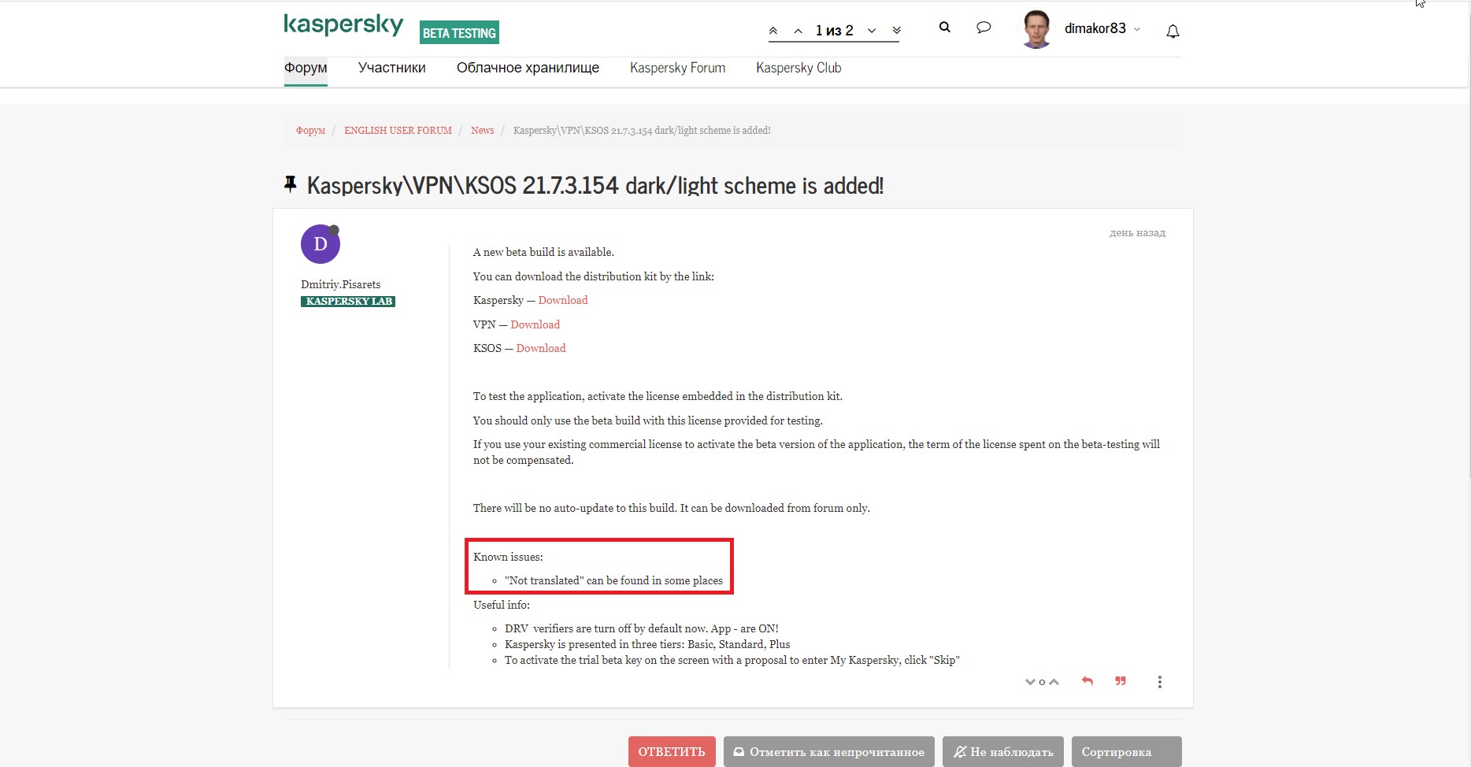Go to next page down arrow
Screen dimensions: 1471x767
(x=872, y=31)
